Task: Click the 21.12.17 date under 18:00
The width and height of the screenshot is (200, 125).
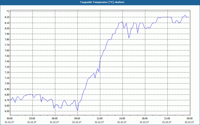Action: coord(144,122)
